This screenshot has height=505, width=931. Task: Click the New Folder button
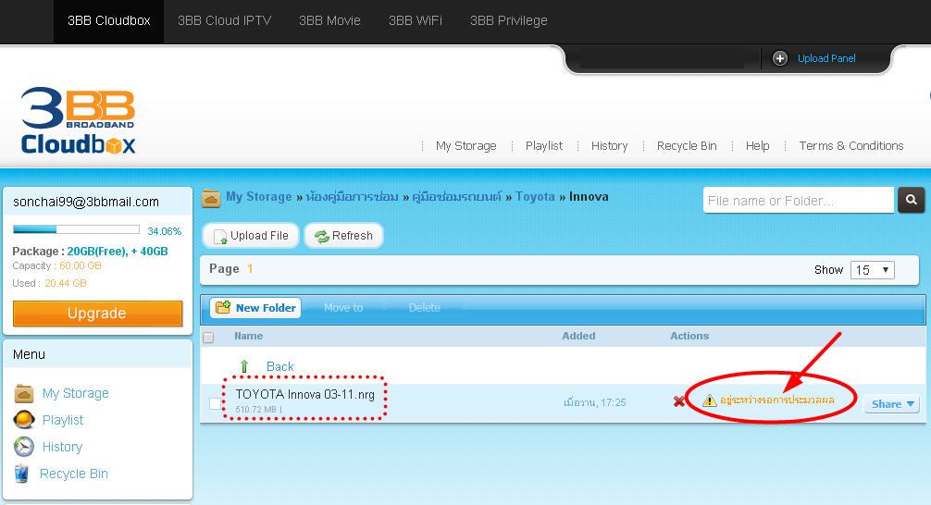pyautogui.click(x=256, y=307)
